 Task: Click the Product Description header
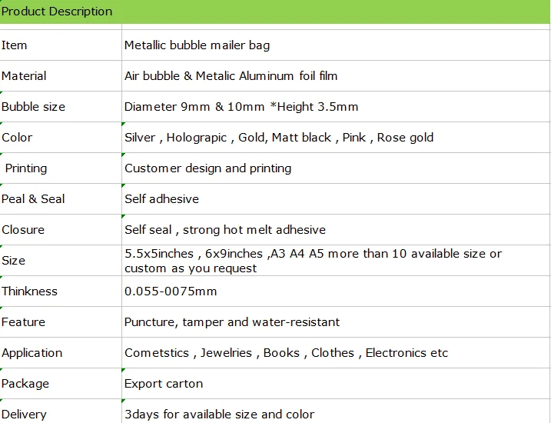(x=57, y=12)
